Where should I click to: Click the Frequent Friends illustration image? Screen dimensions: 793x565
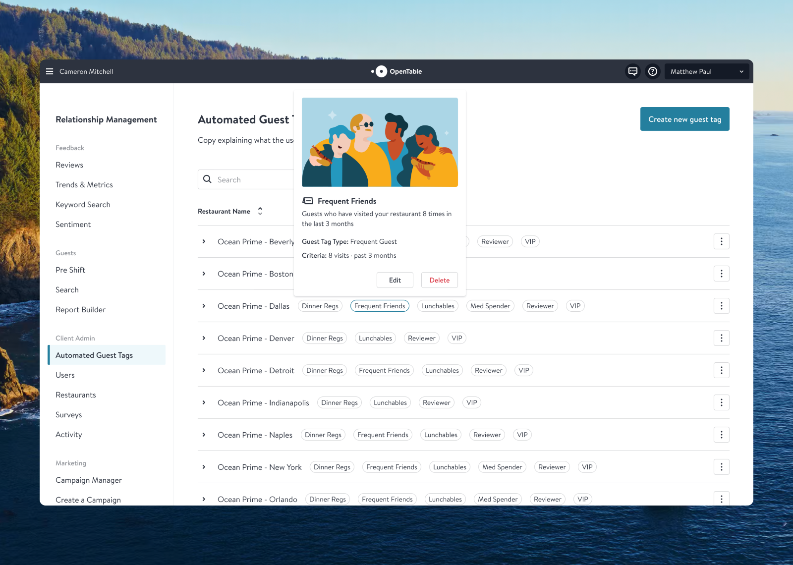click(x=380, y=142)
